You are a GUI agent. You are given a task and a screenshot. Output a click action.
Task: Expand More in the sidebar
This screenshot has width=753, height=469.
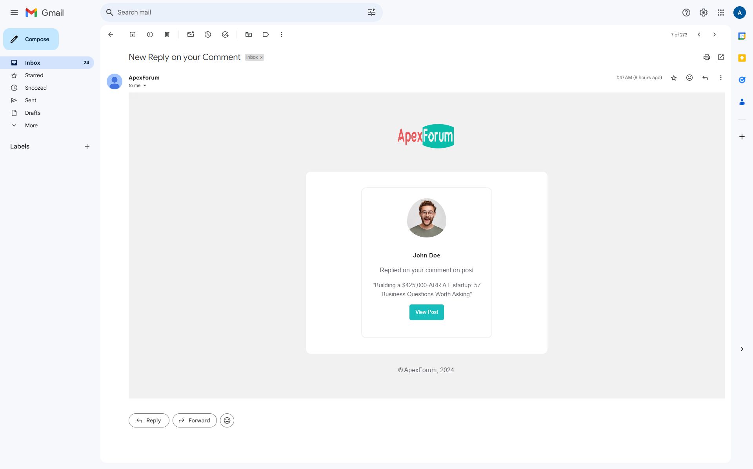point(31,125)
